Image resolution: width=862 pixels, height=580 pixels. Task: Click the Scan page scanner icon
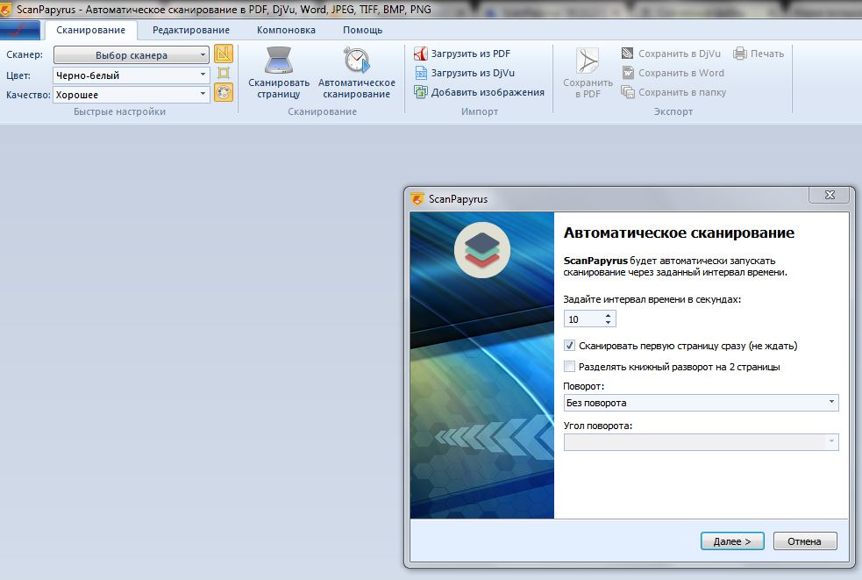(279, 60)
